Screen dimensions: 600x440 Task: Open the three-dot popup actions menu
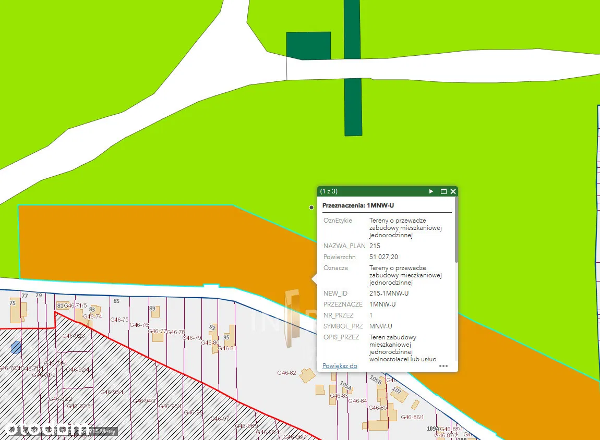point(443,366)
